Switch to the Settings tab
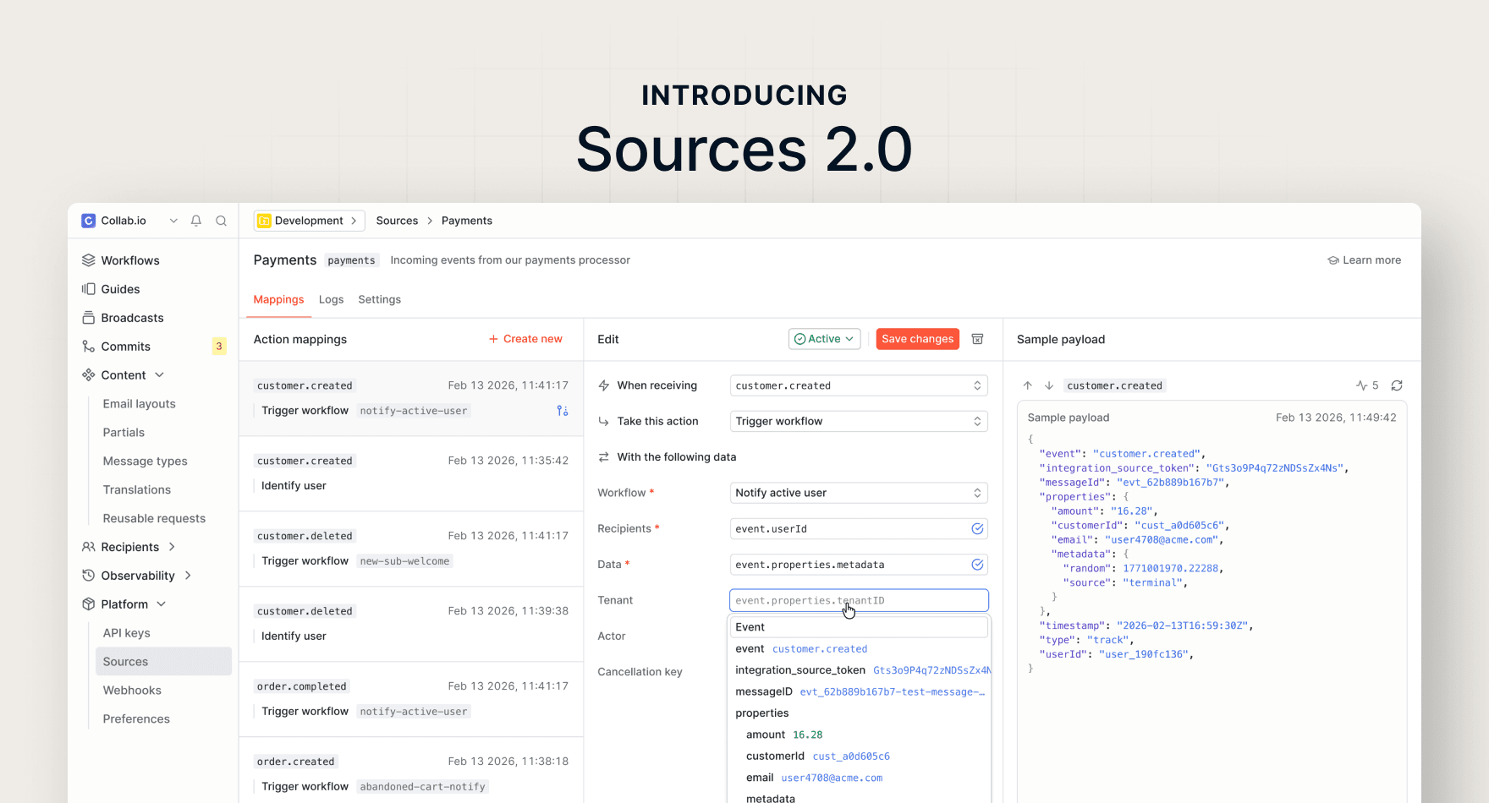1489x803 pixels. point(379,299)
